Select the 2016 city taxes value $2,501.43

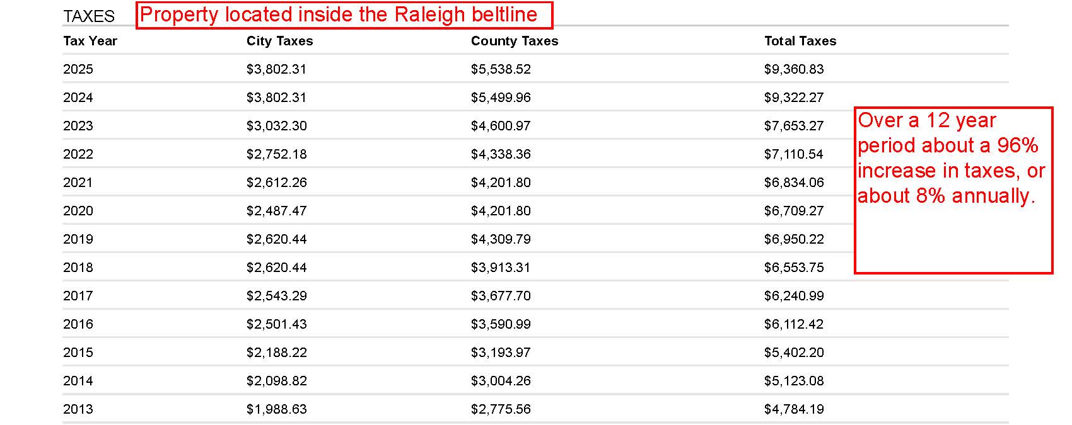(276, 324)
